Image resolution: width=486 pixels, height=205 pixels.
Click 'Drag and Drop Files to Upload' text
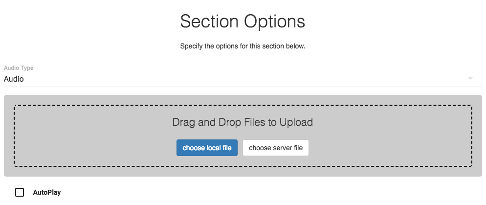click(243, 122)
